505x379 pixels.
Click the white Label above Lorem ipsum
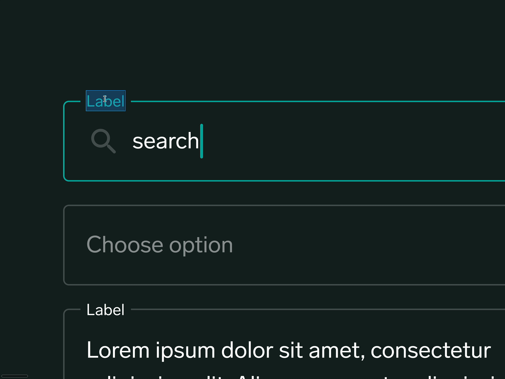[105, 310]
